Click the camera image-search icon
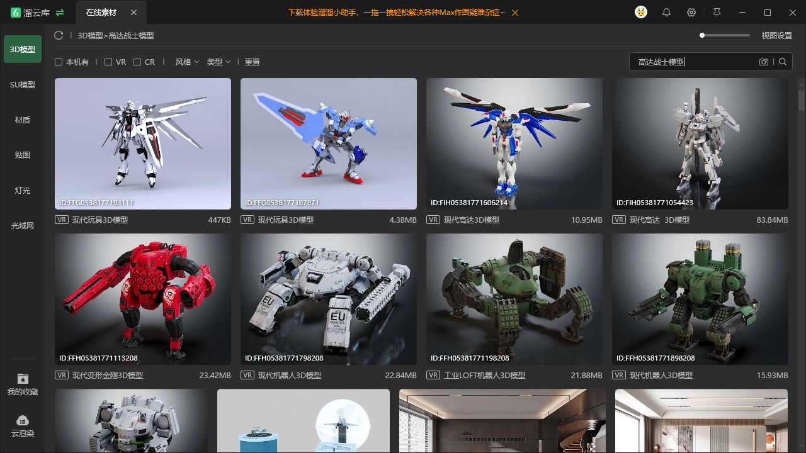 764,62
